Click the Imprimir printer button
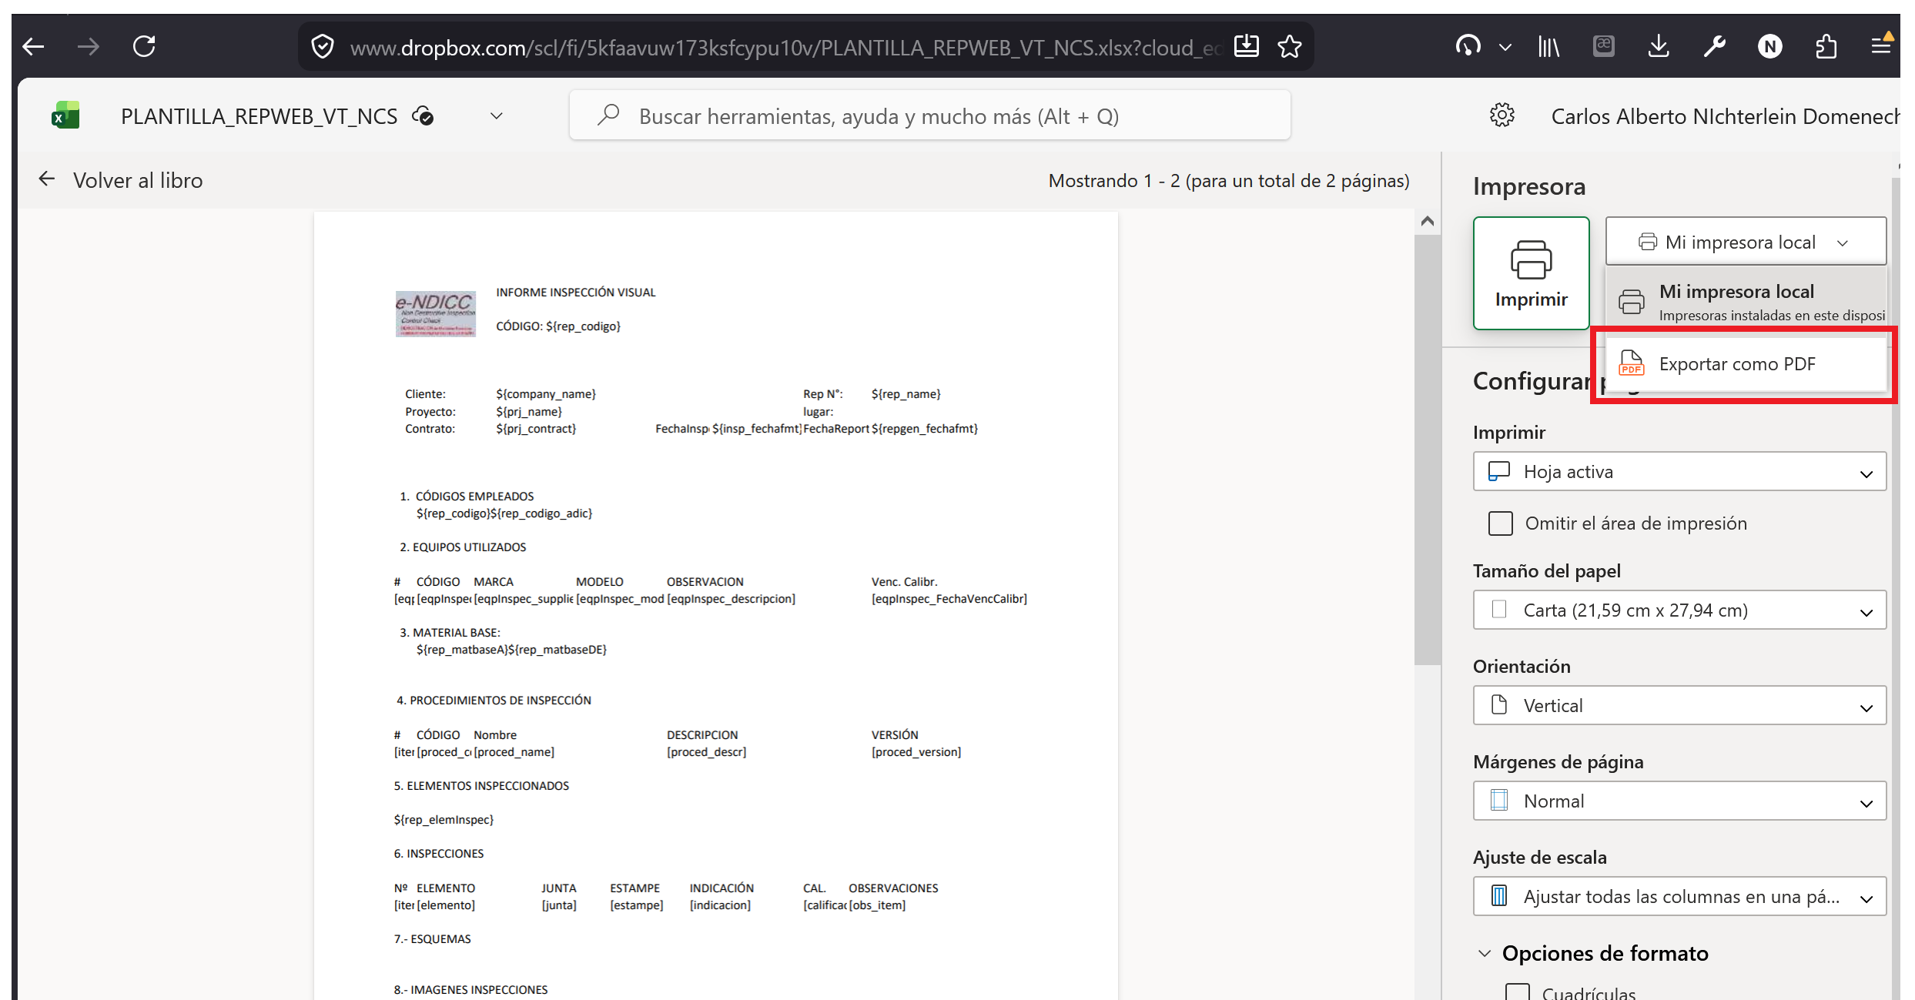The height and width of the screenshot is (1000, 1915). tap(1531, 273)
